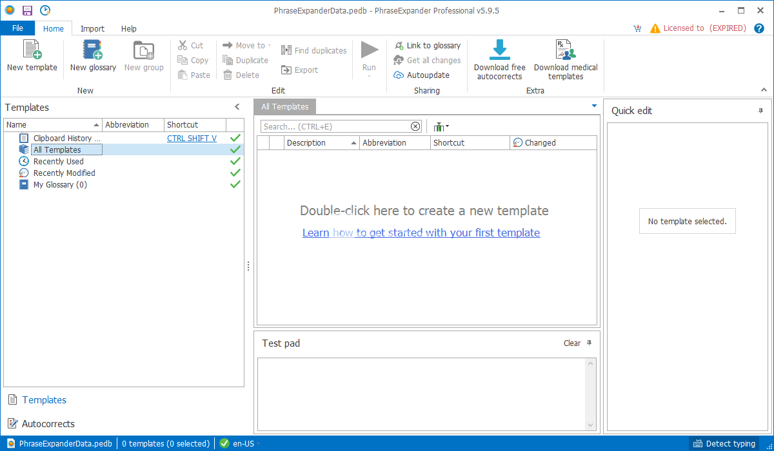The width and height of the screenshot is (774, 451).
Task: Click the Abbreviation column header in grid
Action: (x=395, y=143)
